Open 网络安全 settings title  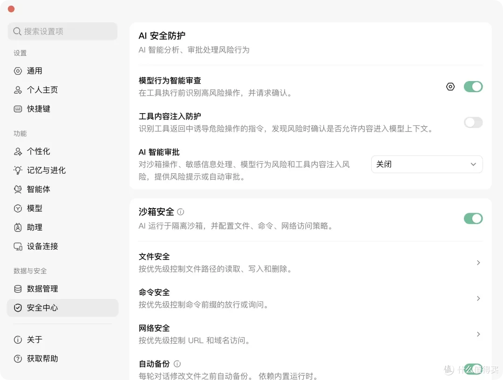click(154, 328)
